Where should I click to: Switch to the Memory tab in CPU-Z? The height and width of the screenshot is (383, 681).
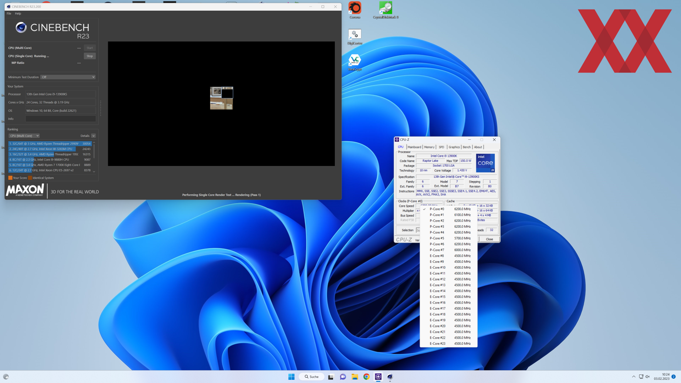pyautogui.click(x=429, y=147)
